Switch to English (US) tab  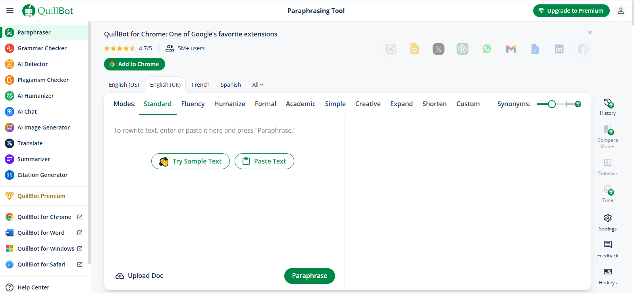click(x=124, y=85)
